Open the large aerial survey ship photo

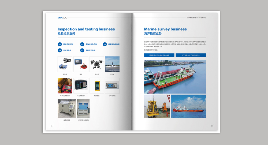pyautogui.click(x=175, y=77)
